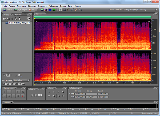The width and height of the screenshot is (160, 116).
Task: Switch to waveform display view button
Action: (x=42, y=10)
